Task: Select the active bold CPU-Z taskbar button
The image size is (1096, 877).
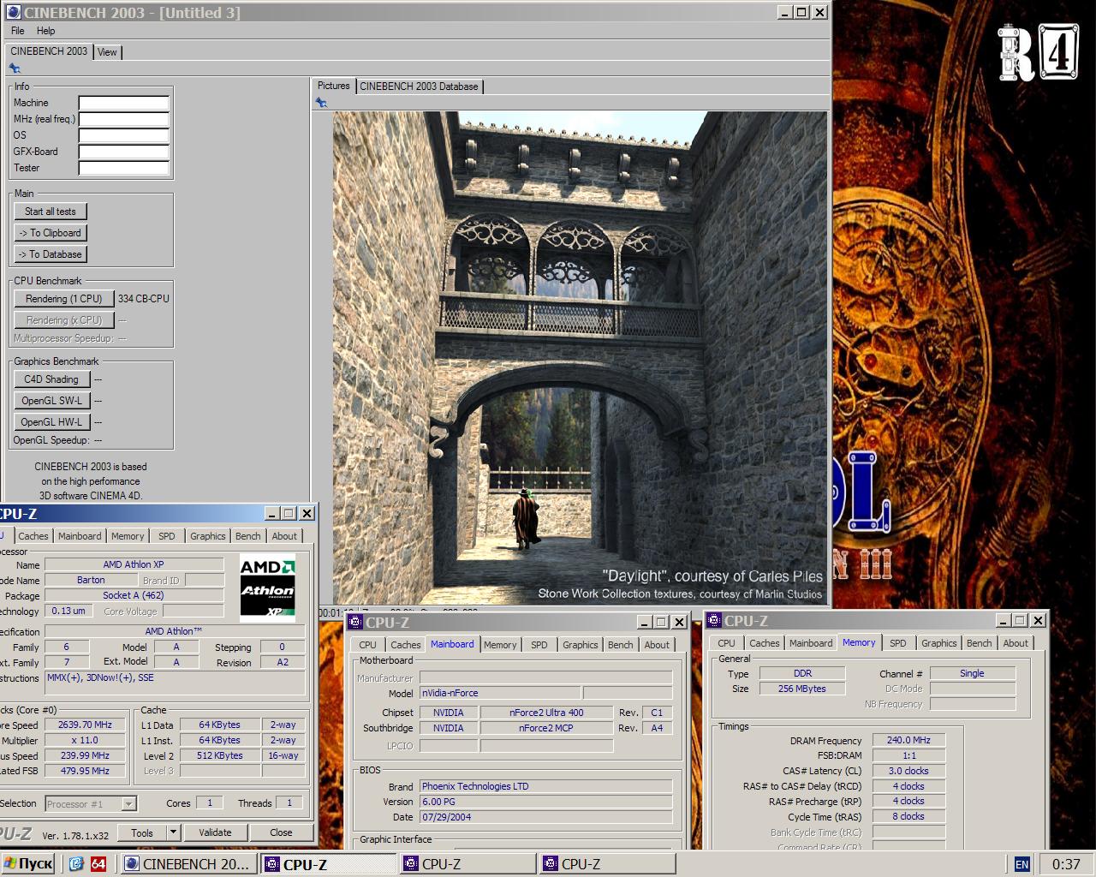Action: (x=330, y=864)
